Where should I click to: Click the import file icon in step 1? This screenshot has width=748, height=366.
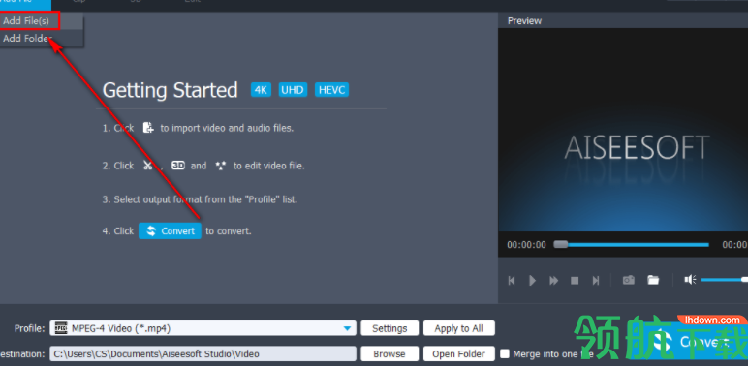click(148, 128)
